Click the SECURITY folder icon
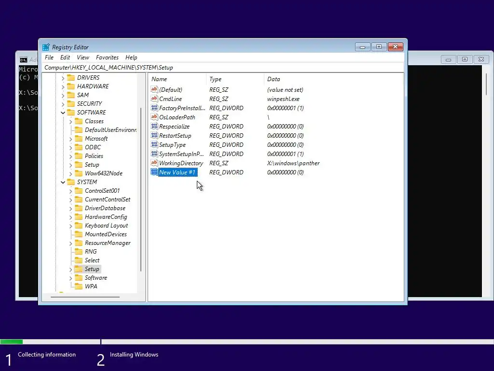This screenshot has width=494, height=371. [x=71, y=103]
